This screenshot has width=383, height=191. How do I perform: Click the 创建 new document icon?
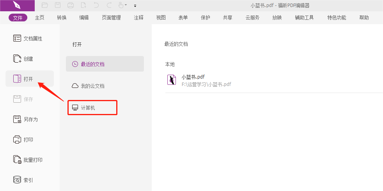(17, 59)
